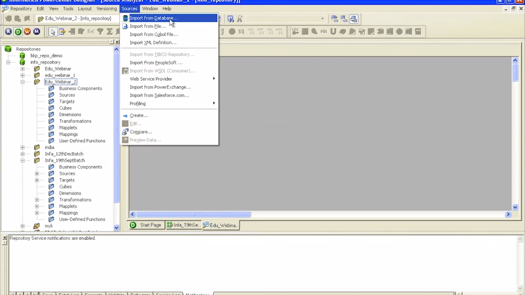Open Workflow Monitor via its toolbar icon
525x295 pixels.
coord(36,31)
